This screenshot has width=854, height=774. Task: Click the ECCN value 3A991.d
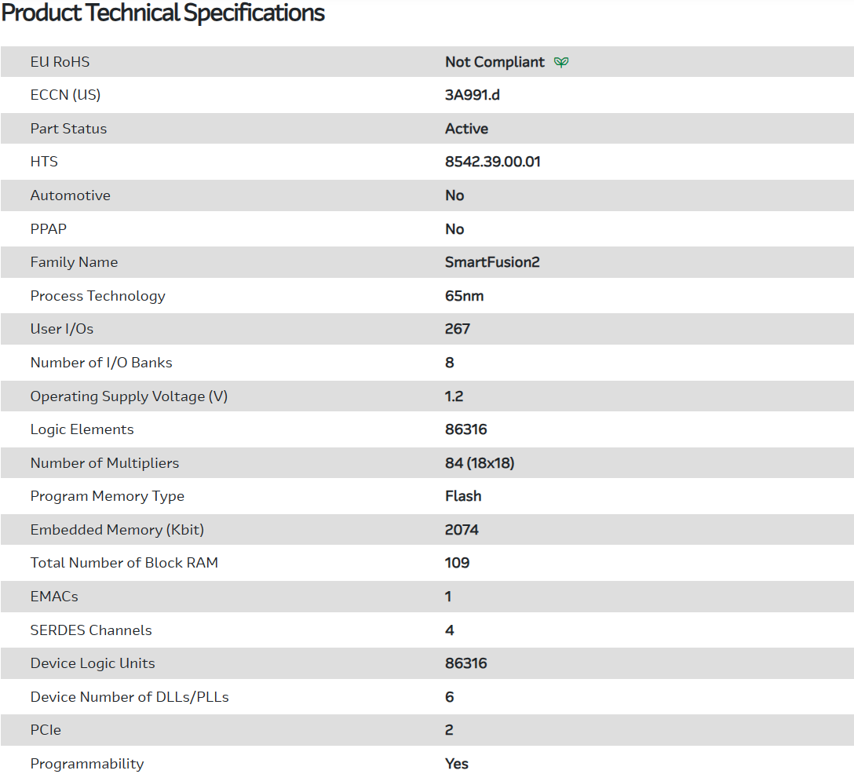click(x=472, y=95)
